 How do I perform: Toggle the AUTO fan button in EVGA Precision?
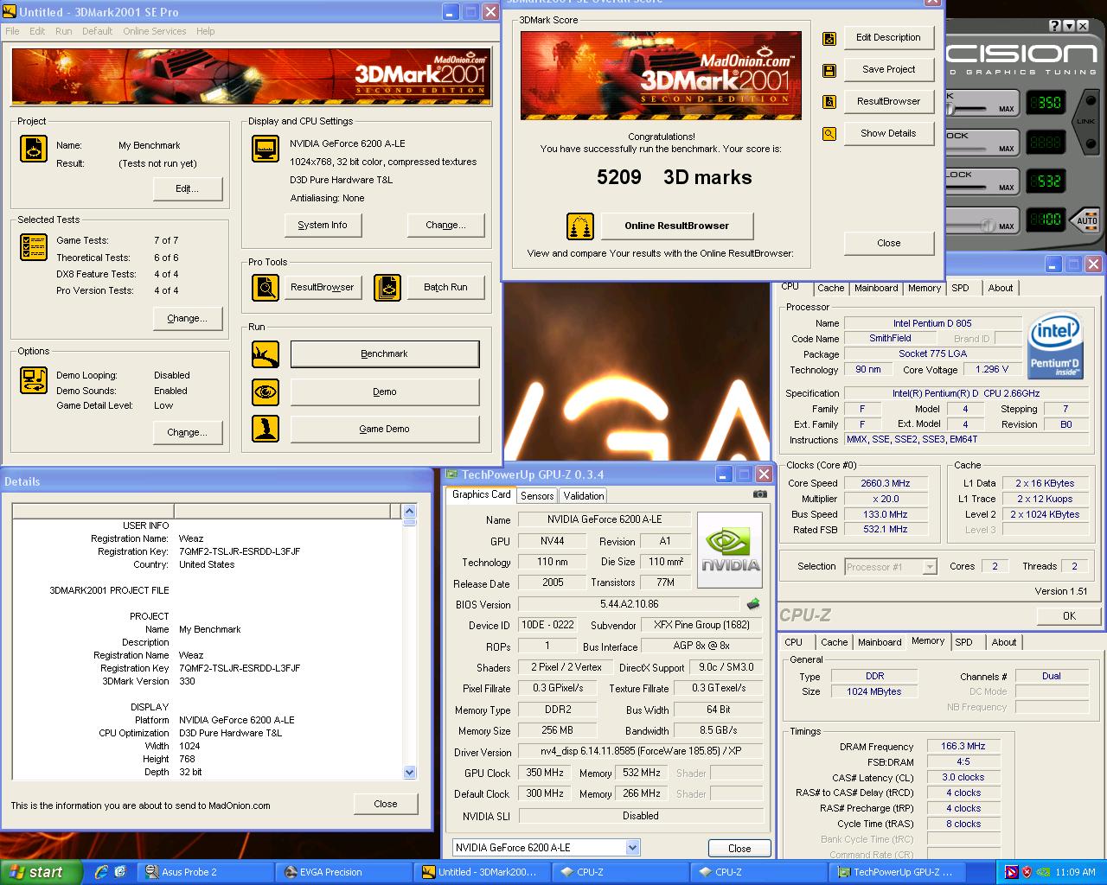coord(1086,220)
